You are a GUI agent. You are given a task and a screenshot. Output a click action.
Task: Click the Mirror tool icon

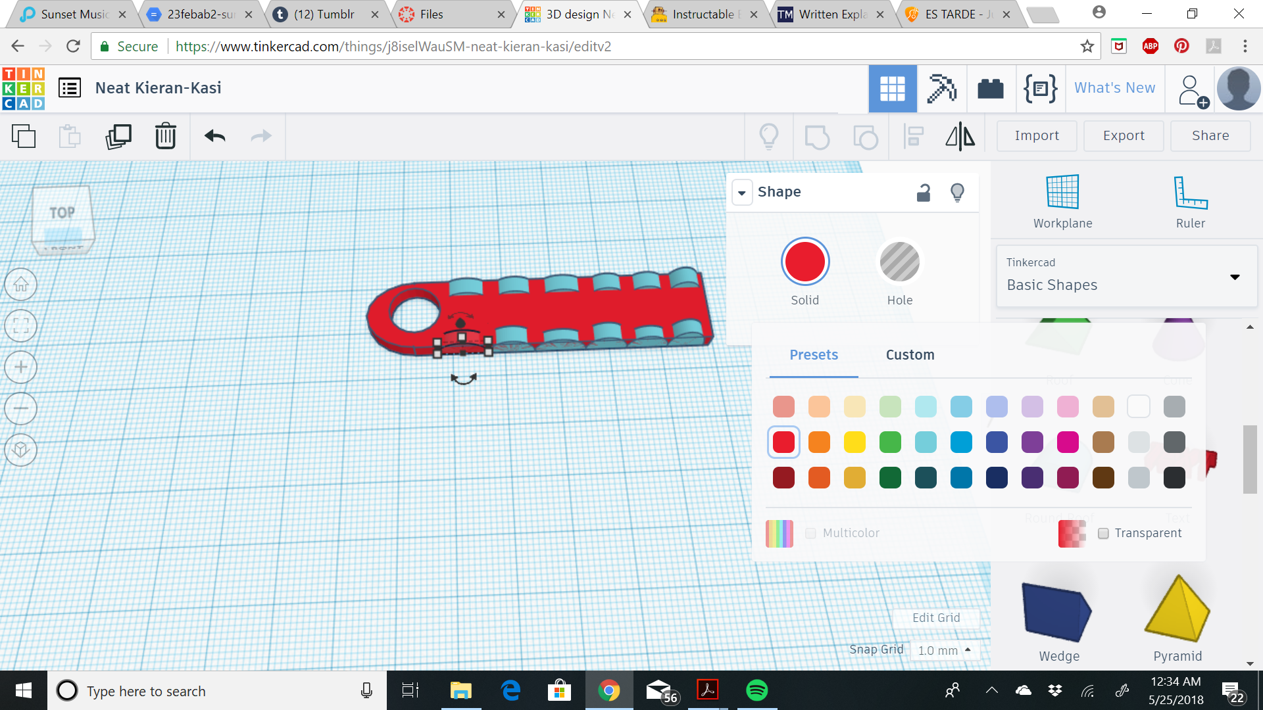point(960,137)
